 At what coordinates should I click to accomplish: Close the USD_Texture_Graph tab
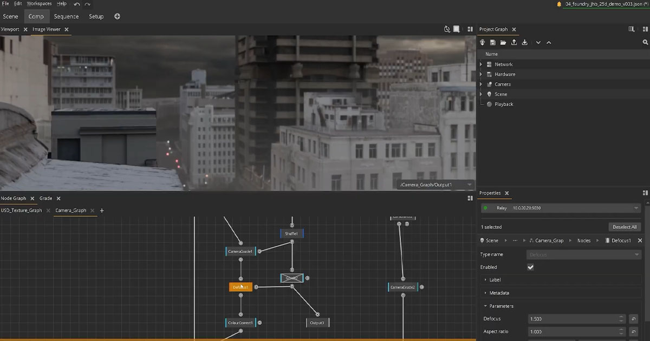click(x=48, y=211)
